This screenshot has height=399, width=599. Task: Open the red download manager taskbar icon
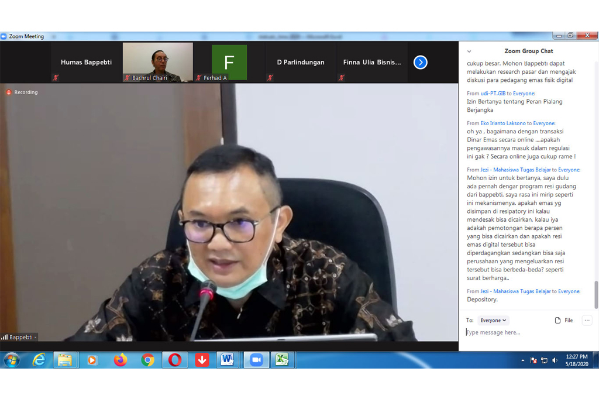pos(202,360)
